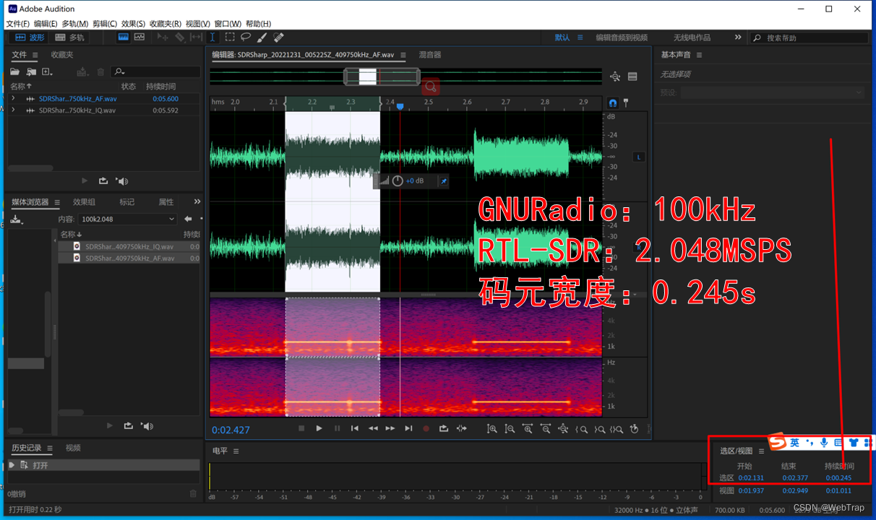This screenshot has width=876, height=520.
Task: Expand the SDRShar...750kHz_AF.wav file entry
Action: [x=13, y=98]
